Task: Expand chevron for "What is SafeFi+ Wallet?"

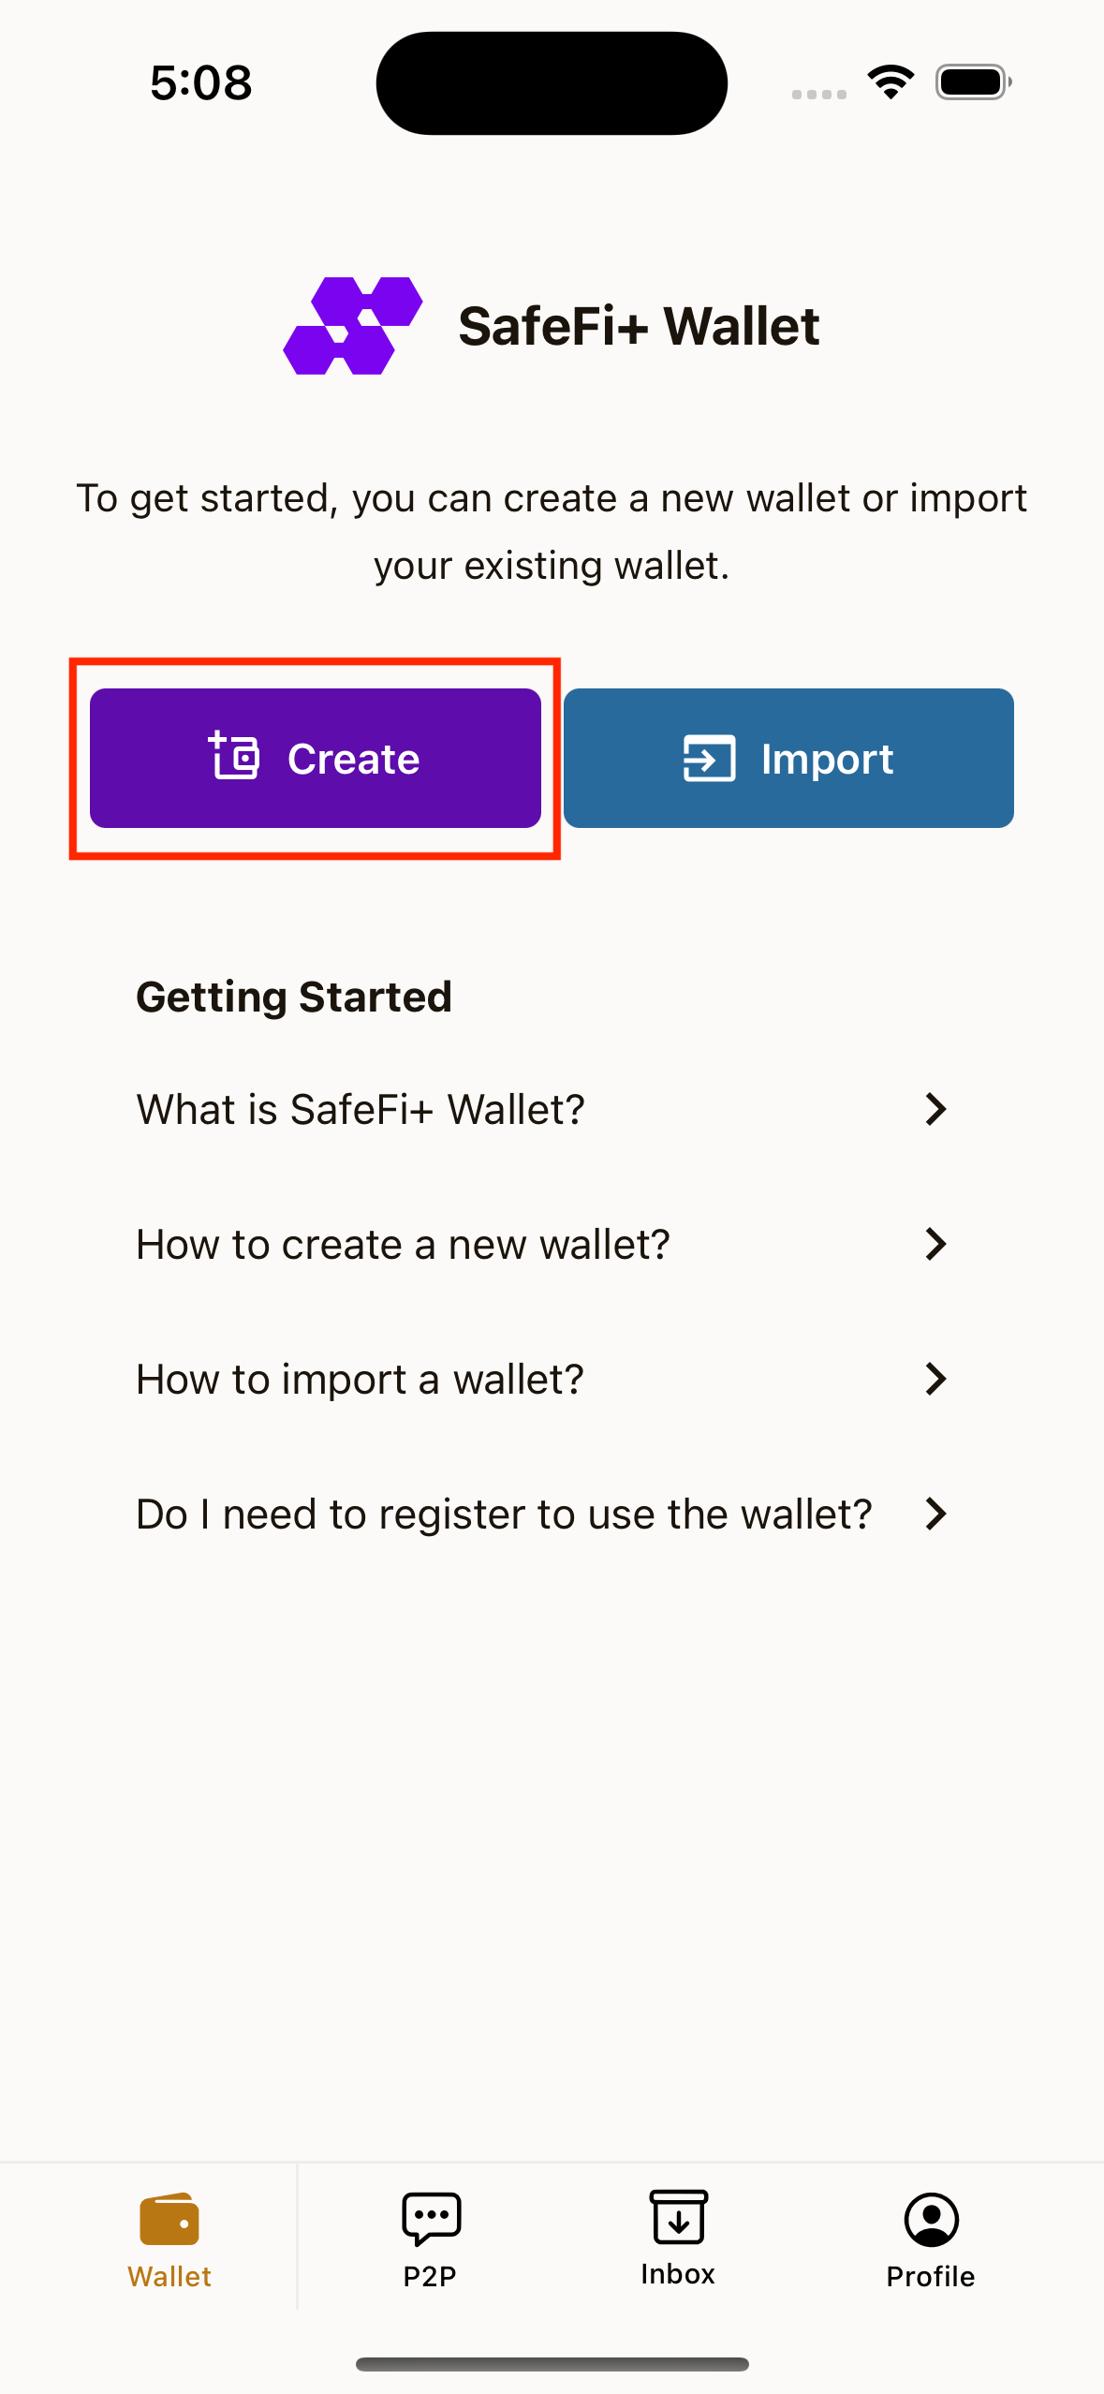Action: pyautogui.click(x=935, y=1109)
